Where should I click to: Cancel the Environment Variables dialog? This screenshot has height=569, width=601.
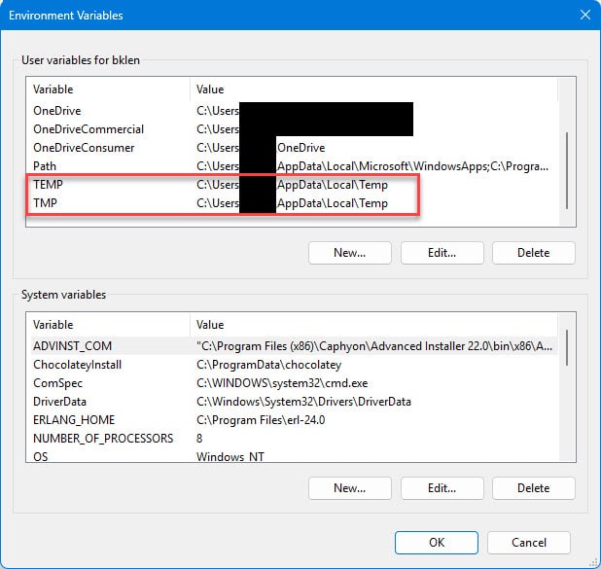coord(528,542)
